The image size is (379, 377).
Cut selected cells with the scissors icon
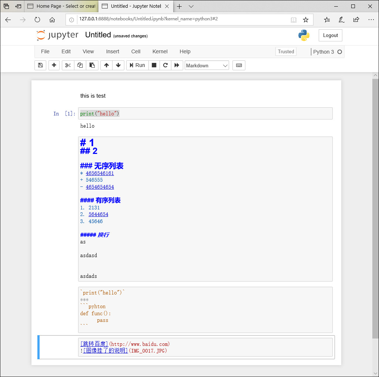pyautogui.click(x=68, y=65)
